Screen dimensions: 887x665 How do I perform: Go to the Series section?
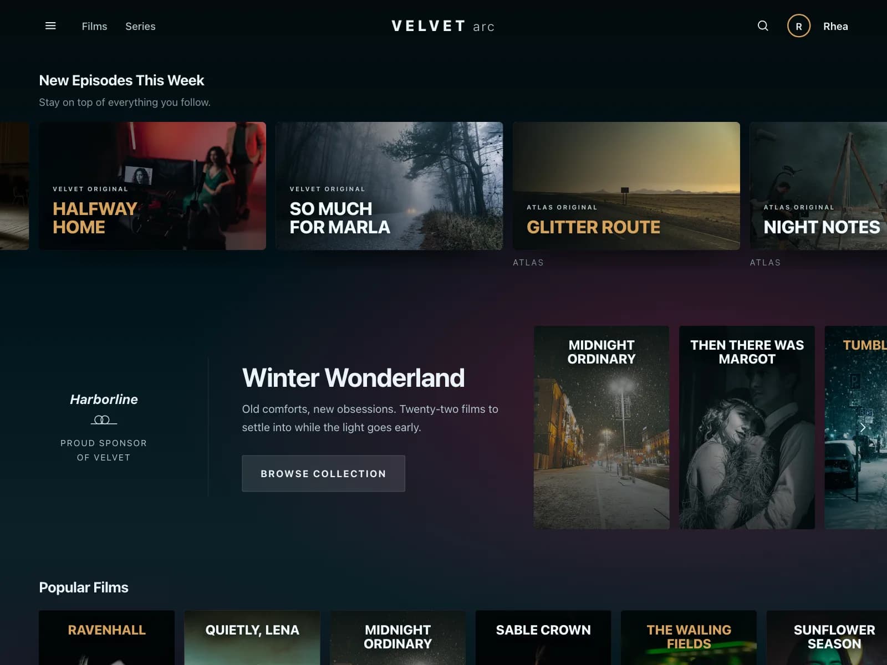click(x=140, y=26)
